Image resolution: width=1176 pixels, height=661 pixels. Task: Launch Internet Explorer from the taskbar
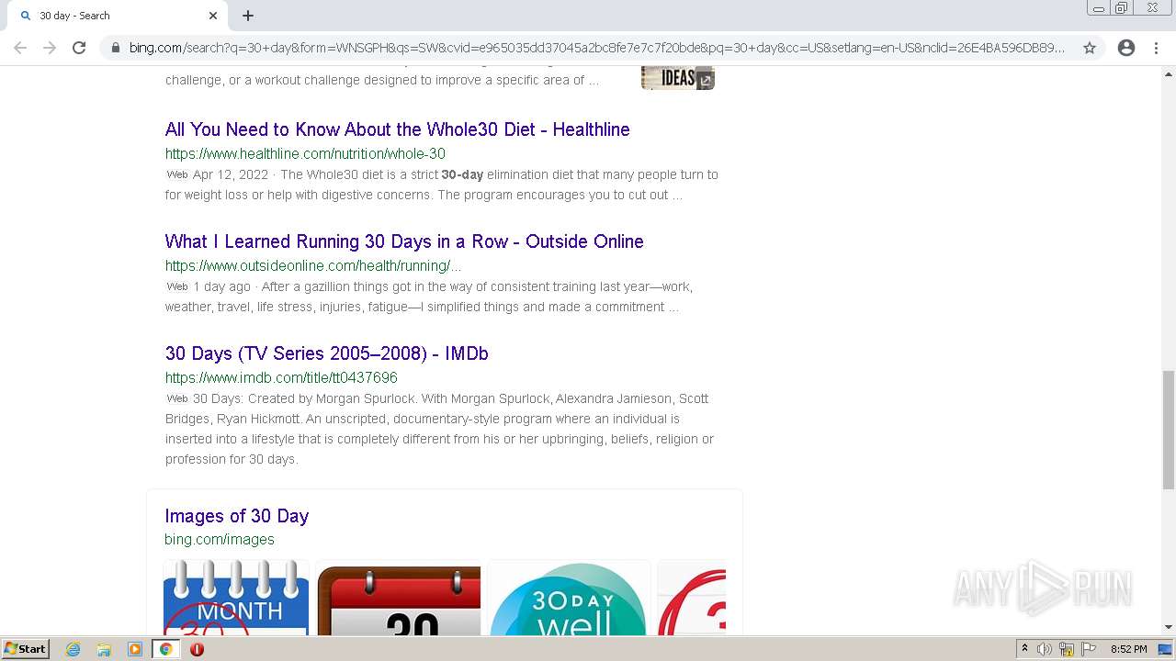pyautogui.click(x=73, y=649)
